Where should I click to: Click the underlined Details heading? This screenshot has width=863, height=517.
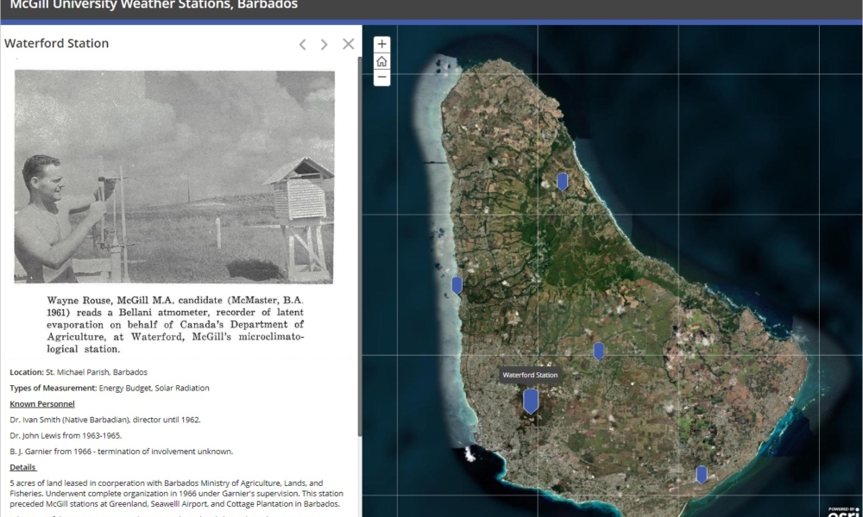tap(22, 467)
